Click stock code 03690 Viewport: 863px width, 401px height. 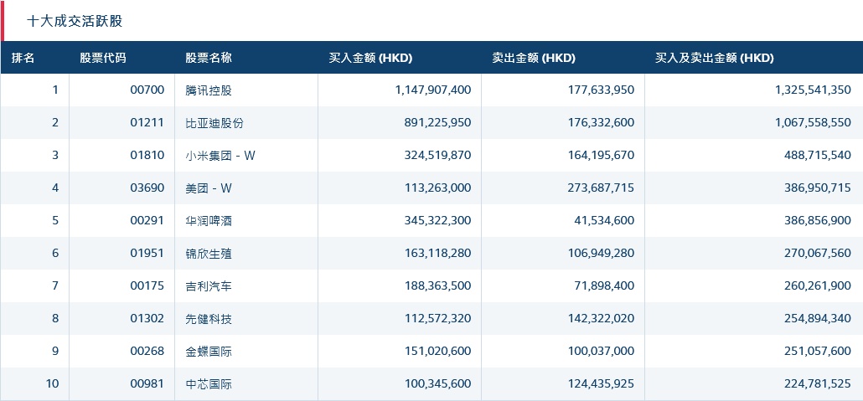[147, 188]
